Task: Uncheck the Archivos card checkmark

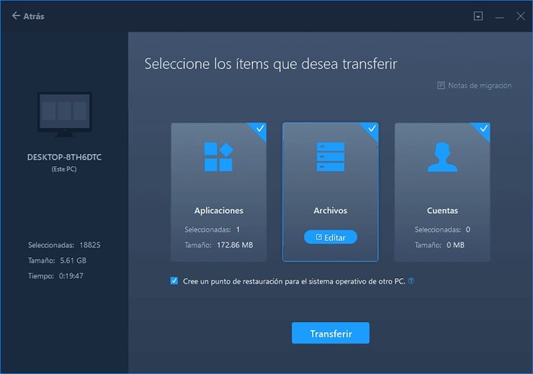Action: 372,129
